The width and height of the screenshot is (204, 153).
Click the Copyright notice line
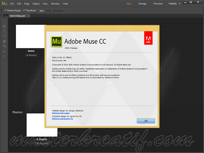[91, 65]
